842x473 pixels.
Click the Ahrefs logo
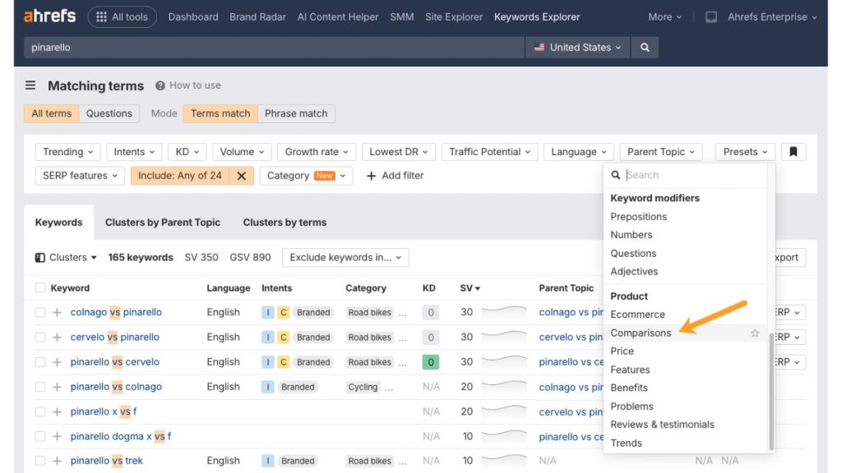pos(49,16)
